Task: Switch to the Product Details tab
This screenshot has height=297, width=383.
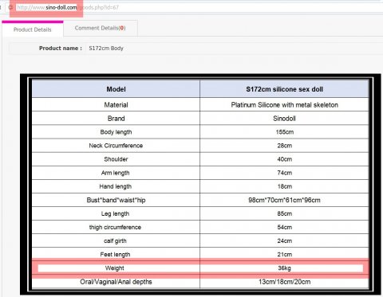Action: tap(33, 29)
